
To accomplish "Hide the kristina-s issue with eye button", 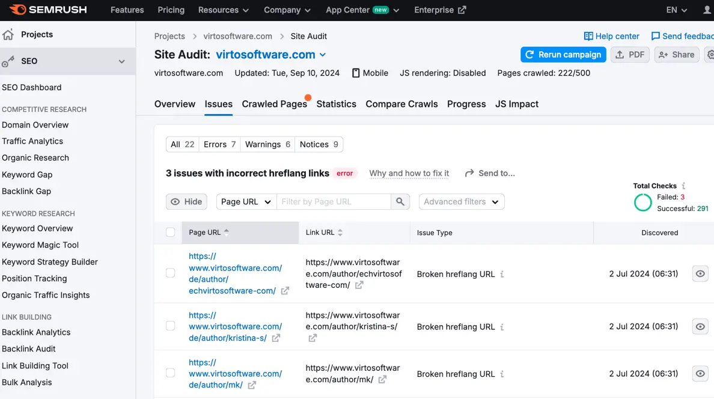I will tap(700, 326).
